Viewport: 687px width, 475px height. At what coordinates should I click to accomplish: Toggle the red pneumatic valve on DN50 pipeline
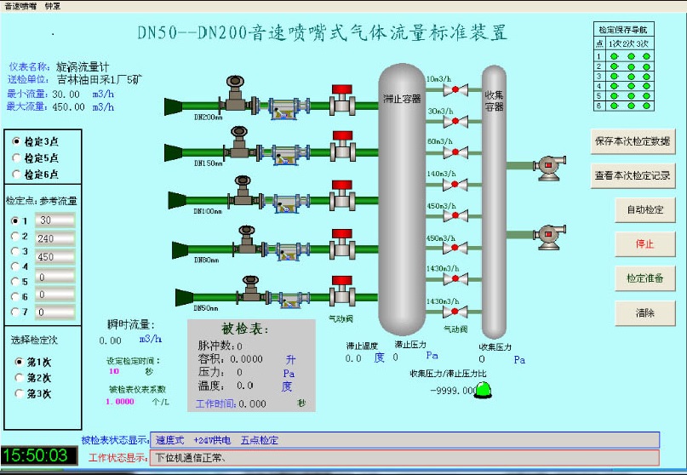coord(342,294)
